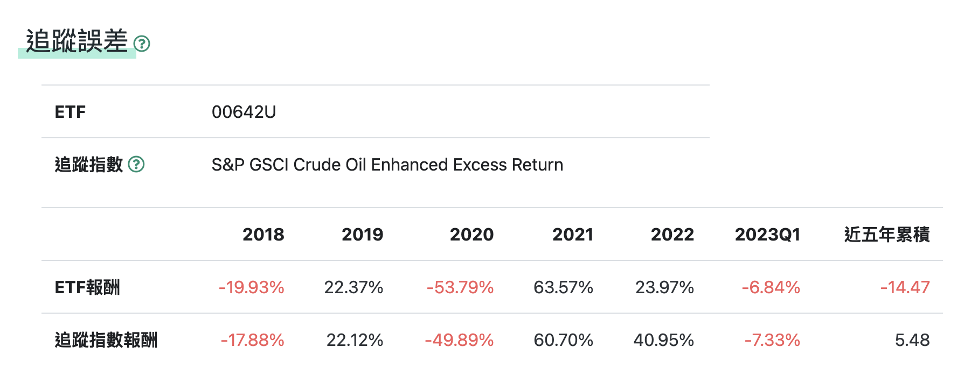Image resolution: width=971 pixels, height=382 pixels.
Task: Click the -19.93% ETF return value
Action: tap(251, 287)
